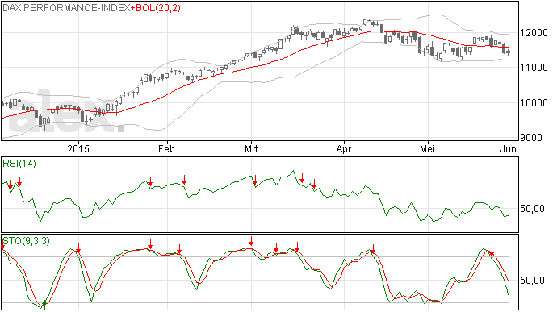557x312 pixels.
Task: Click the STO(9,3,3) indicator label
Action: (x=26, y=241)
